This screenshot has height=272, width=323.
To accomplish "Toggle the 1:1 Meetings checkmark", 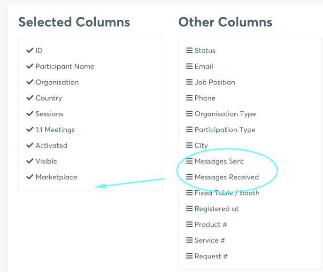I will coord(30,130).
